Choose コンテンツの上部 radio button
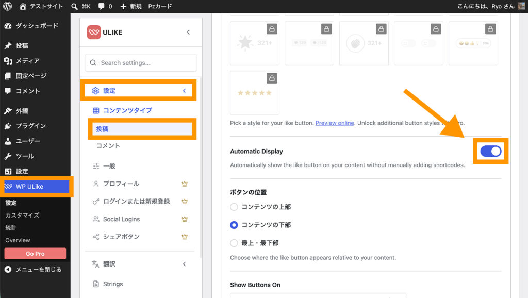Screen dimensions: 528x298 coord(234,207)
